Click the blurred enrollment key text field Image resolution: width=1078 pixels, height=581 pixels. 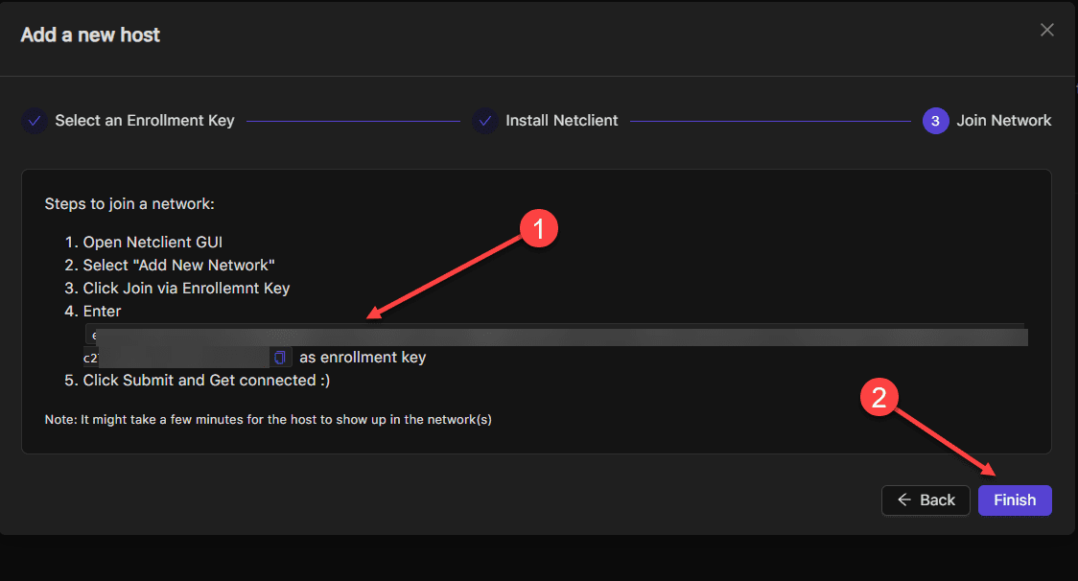(556, 336)
